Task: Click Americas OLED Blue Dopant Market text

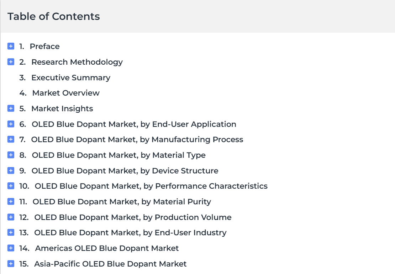Action: point(107,248)
